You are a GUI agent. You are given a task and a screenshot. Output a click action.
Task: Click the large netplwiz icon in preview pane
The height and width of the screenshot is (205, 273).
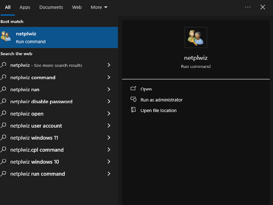[195, 38]
